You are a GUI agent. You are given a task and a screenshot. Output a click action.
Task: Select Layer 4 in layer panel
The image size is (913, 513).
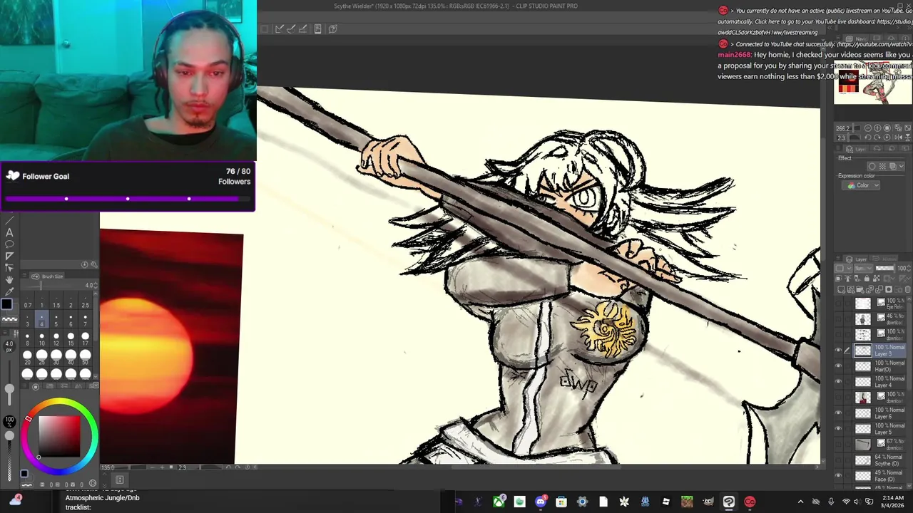pos(882,382)
